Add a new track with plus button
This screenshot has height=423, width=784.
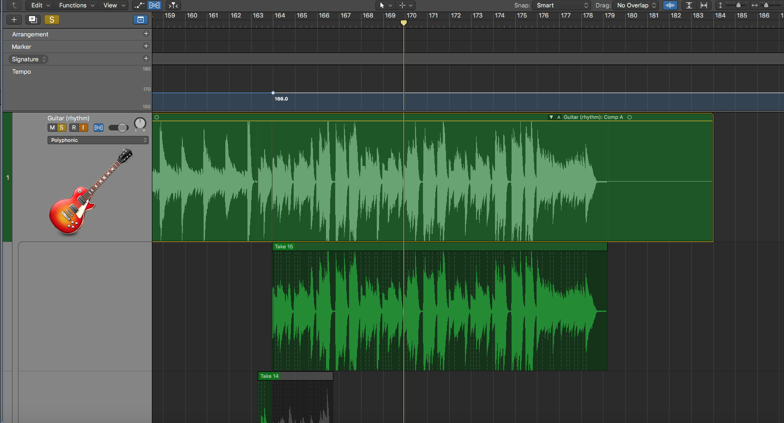pyautogui.click(x=14, y=20)
